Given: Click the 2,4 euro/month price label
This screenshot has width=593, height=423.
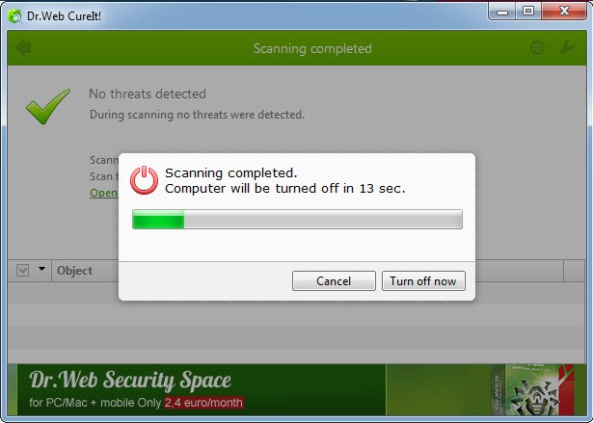Looking at the screenshot, I should point(203,402).
